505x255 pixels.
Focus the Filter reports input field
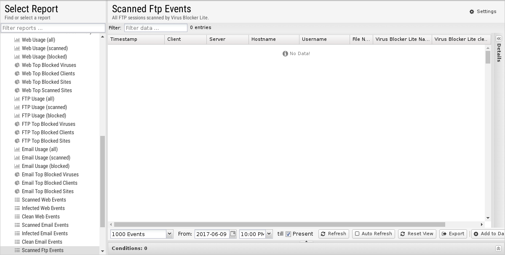click(53, 28)
